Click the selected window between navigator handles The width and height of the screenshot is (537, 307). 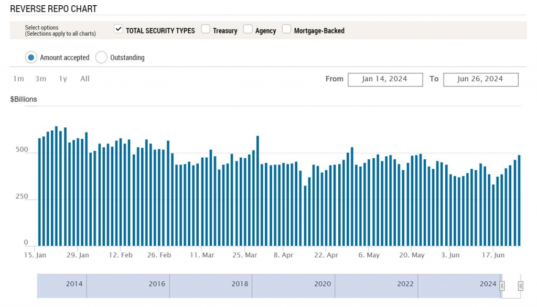point(511,286)
